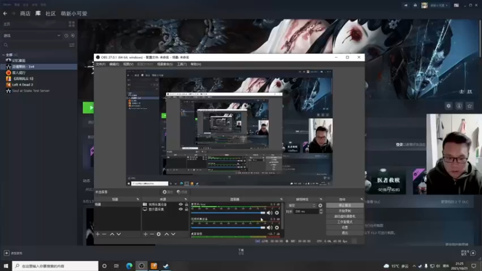Click the ready-to-play filter icon

pyautogui.click(x=73, y=36)
